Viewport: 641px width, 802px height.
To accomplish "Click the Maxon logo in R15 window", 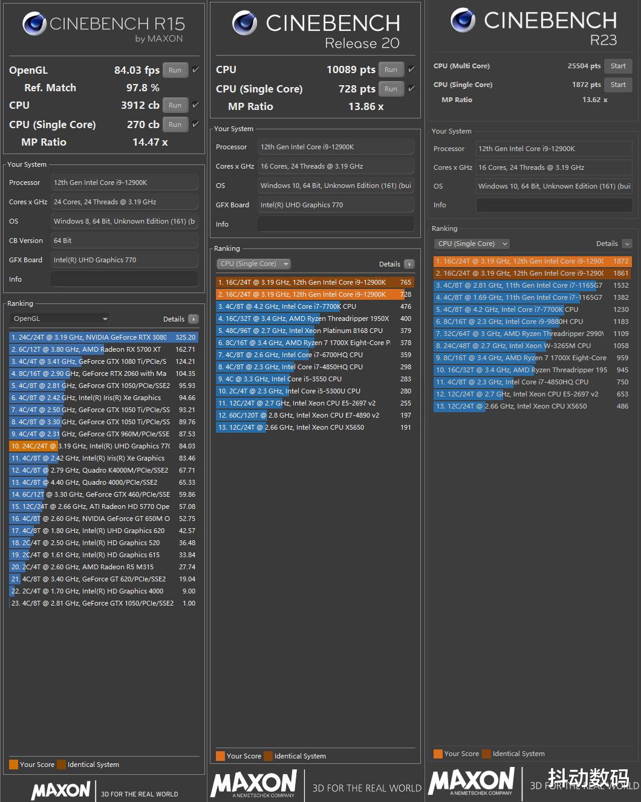I will (61, 790).
